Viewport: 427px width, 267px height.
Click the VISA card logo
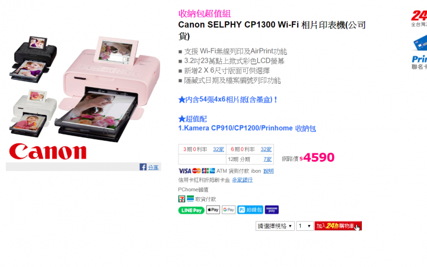[184, 171]
